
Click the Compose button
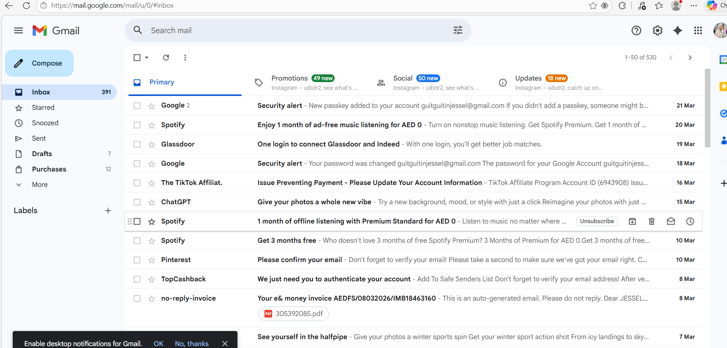(x=39, y=63)
